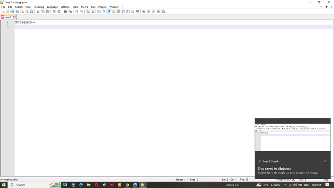Click the Close All toolbar icon

tap(26, 11)
